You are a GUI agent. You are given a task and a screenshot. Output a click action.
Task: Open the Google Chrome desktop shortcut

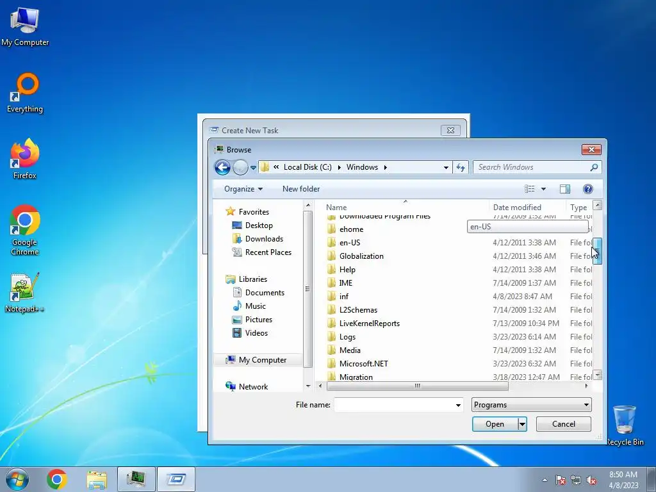25,231
